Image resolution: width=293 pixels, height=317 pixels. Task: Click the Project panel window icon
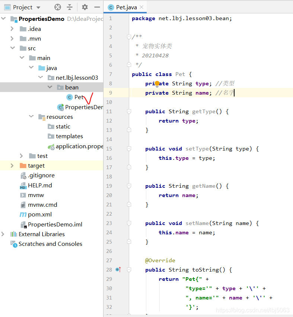click(7, 7)
